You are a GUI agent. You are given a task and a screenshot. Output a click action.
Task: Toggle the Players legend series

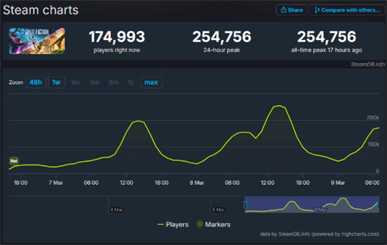[x=173, y=224]
